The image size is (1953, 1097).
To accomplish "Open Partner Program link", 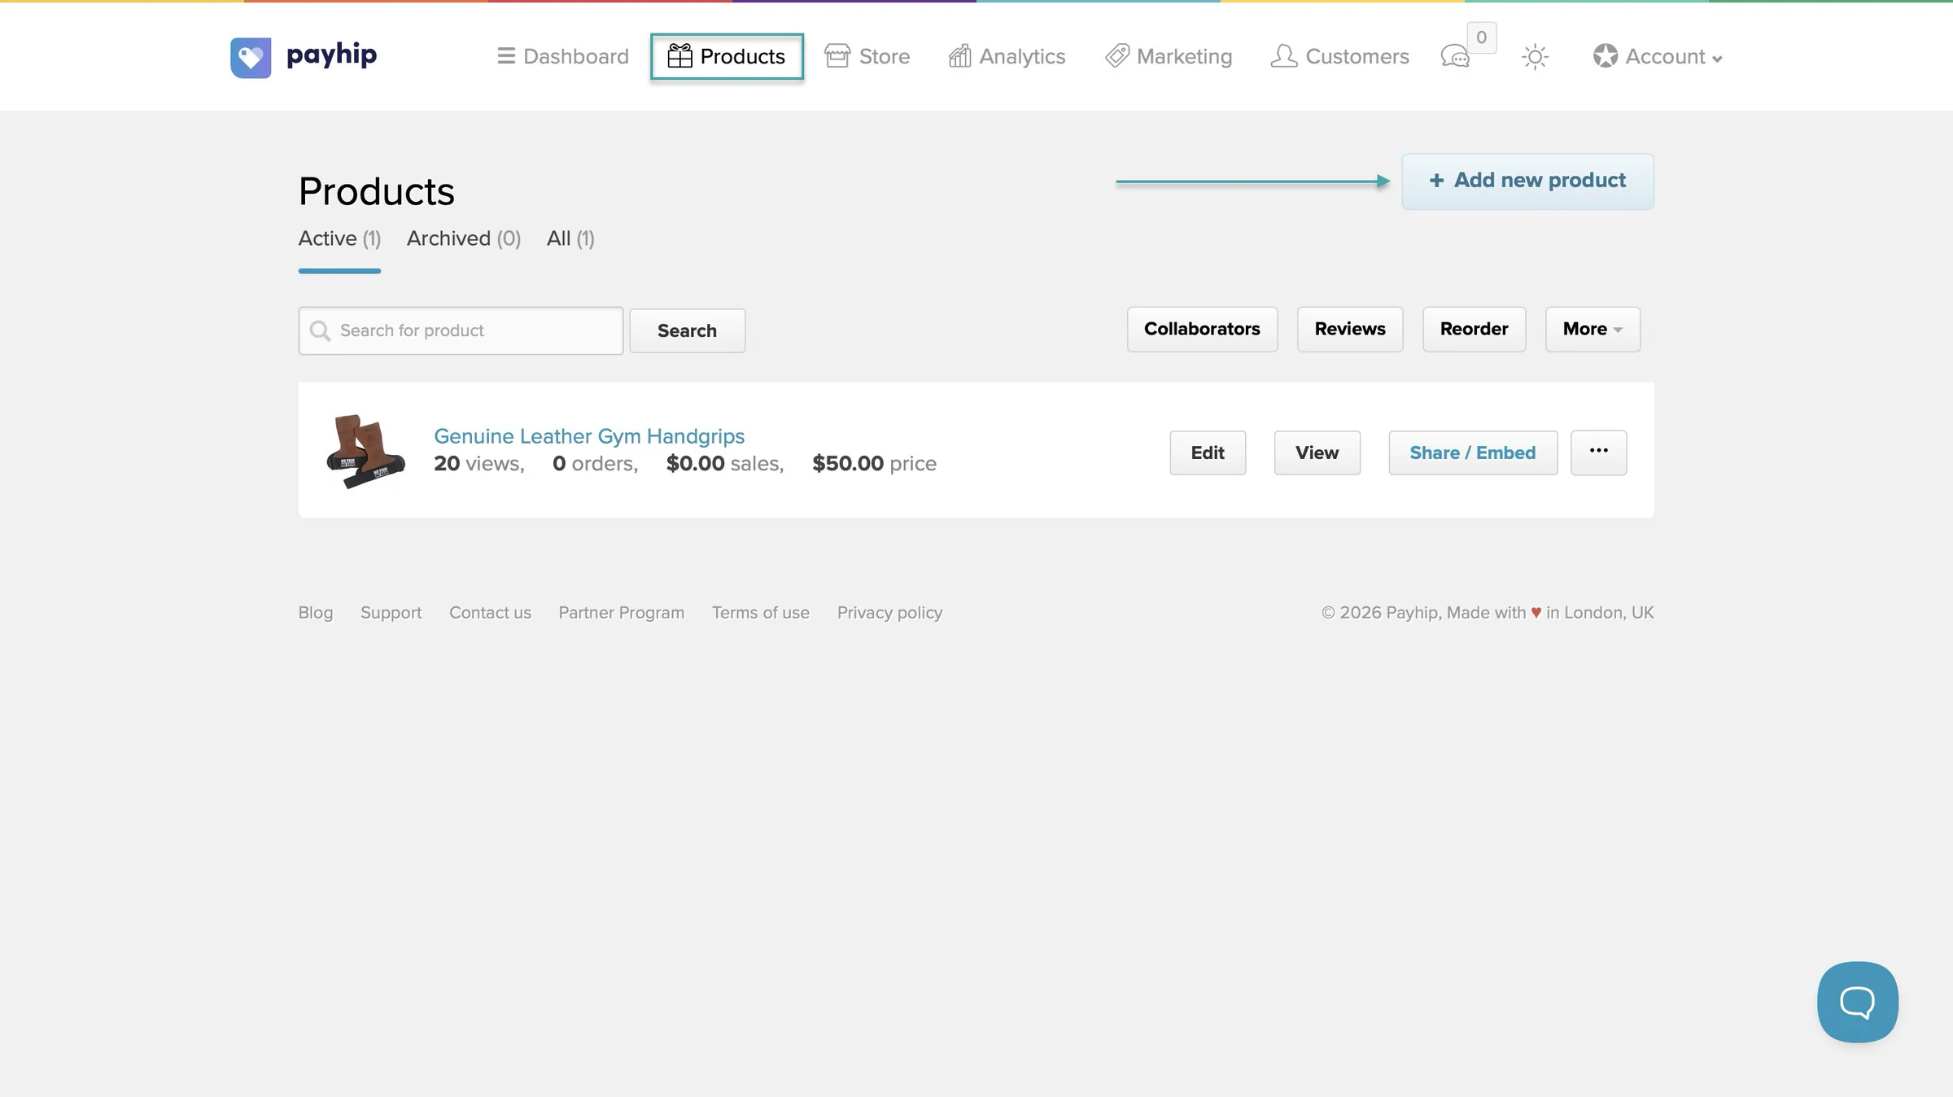I will [621, 613].
